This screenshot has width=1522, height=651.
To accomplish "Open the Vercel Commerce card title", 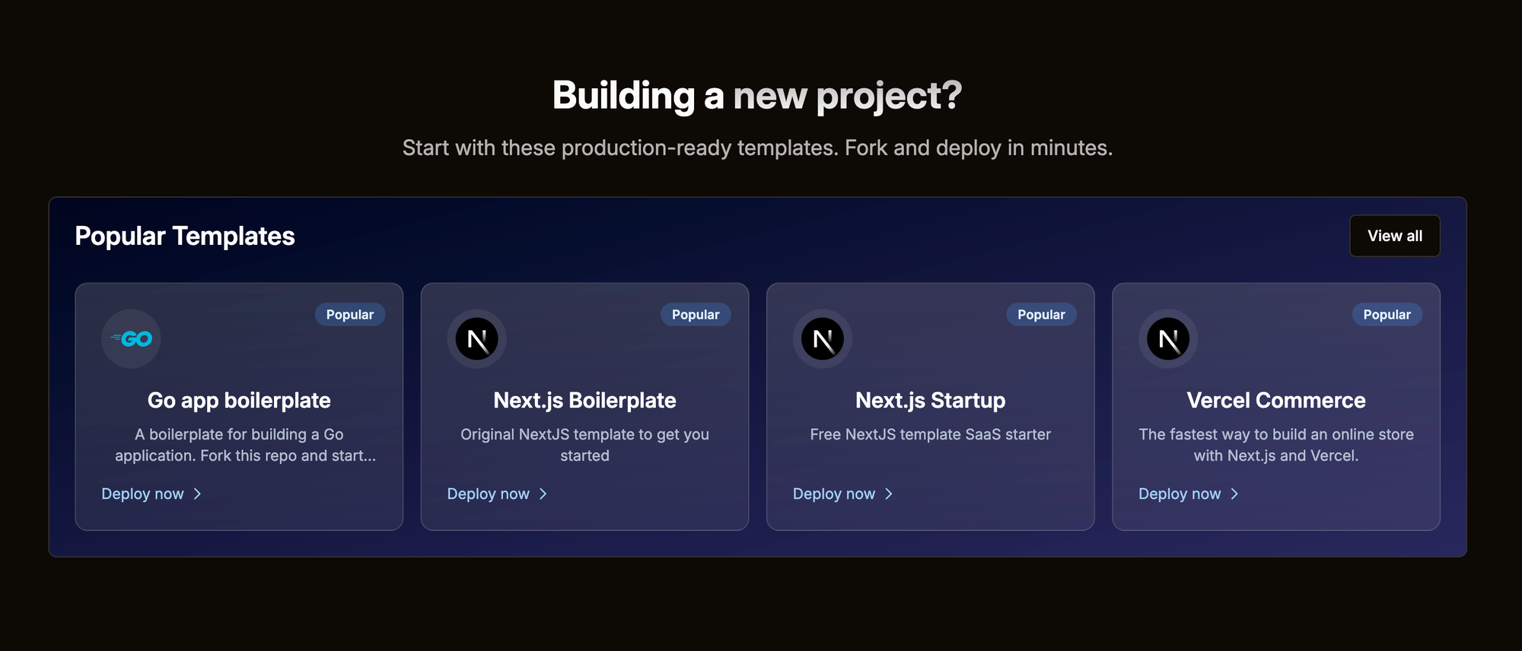I will 1276,401.
